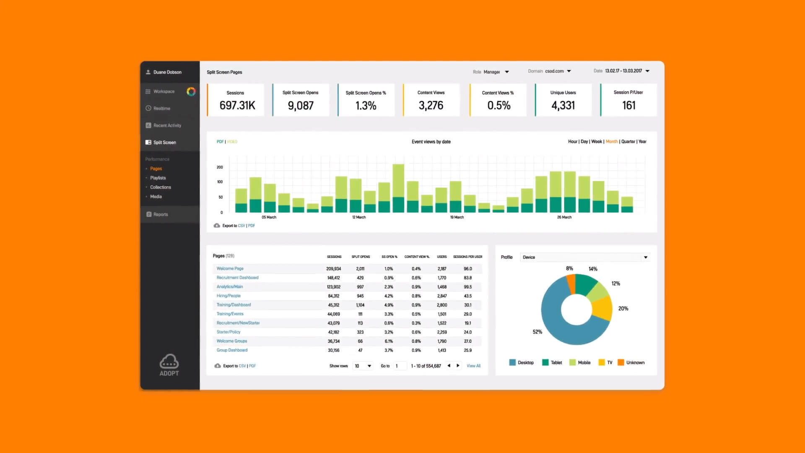The image size is (805, 453).
Task: Open the Domain csod.com dropdown
Action: pyautogui.click(x=569, y=71)
